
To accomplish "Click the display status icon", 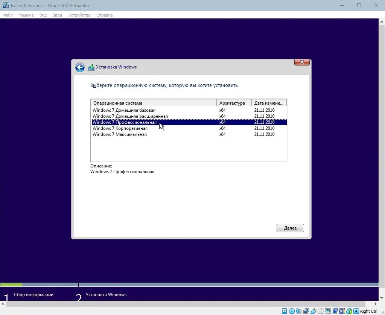I will (327, 311).
